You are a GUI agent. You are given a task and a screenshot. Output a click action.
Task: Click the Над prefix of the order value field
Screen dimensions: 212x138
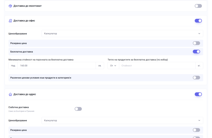coord(13,66)
